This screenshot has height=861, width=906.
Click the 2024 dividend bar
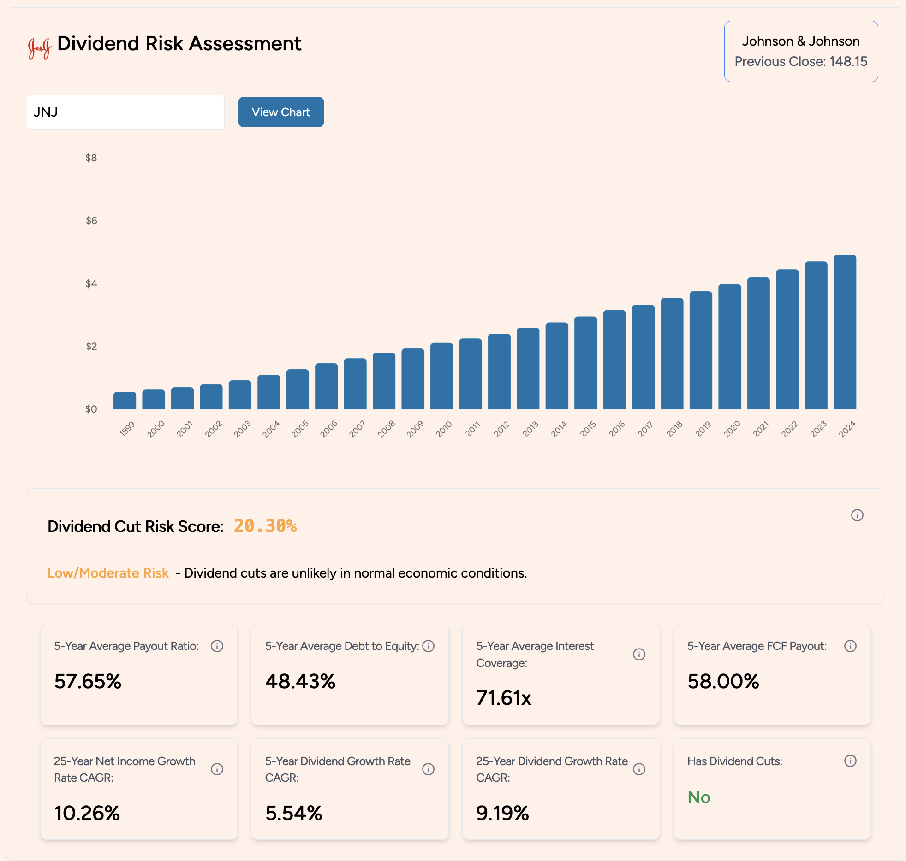pyautogui.click(x=844, y=332)
